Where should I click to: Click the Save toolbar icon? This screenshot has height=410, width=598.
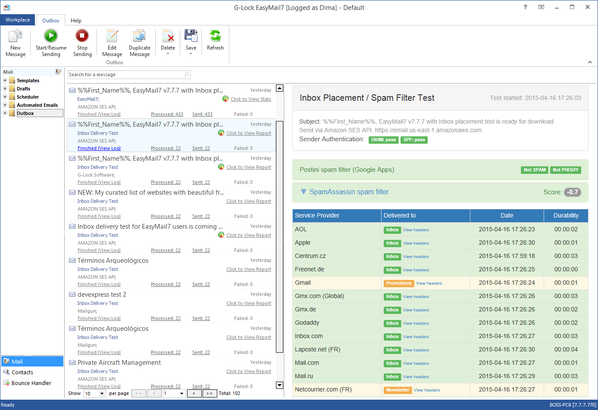[x=191, y=39]
